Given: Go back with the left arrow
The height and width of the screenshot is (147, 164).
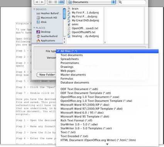Looking at the screenshot, I should (x=37, y=2).
